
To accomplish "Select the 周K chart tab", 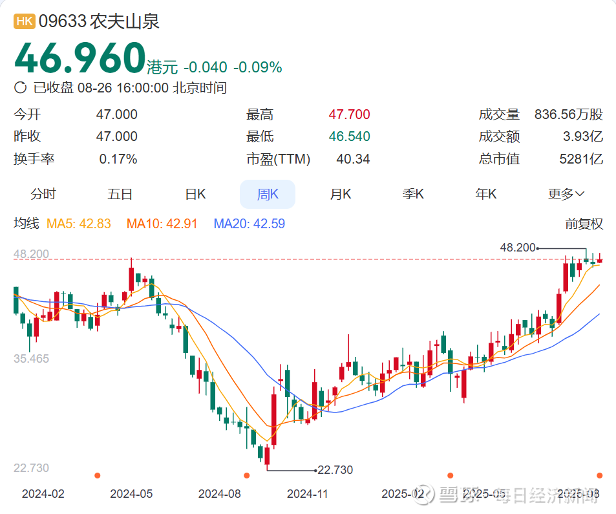I will pyautogui.click(x=268, y=194).
